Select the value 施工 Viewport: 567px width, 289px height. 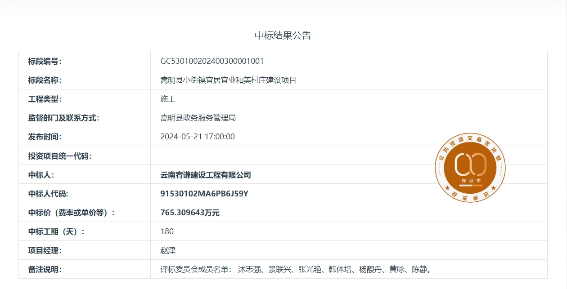[168, 99]
